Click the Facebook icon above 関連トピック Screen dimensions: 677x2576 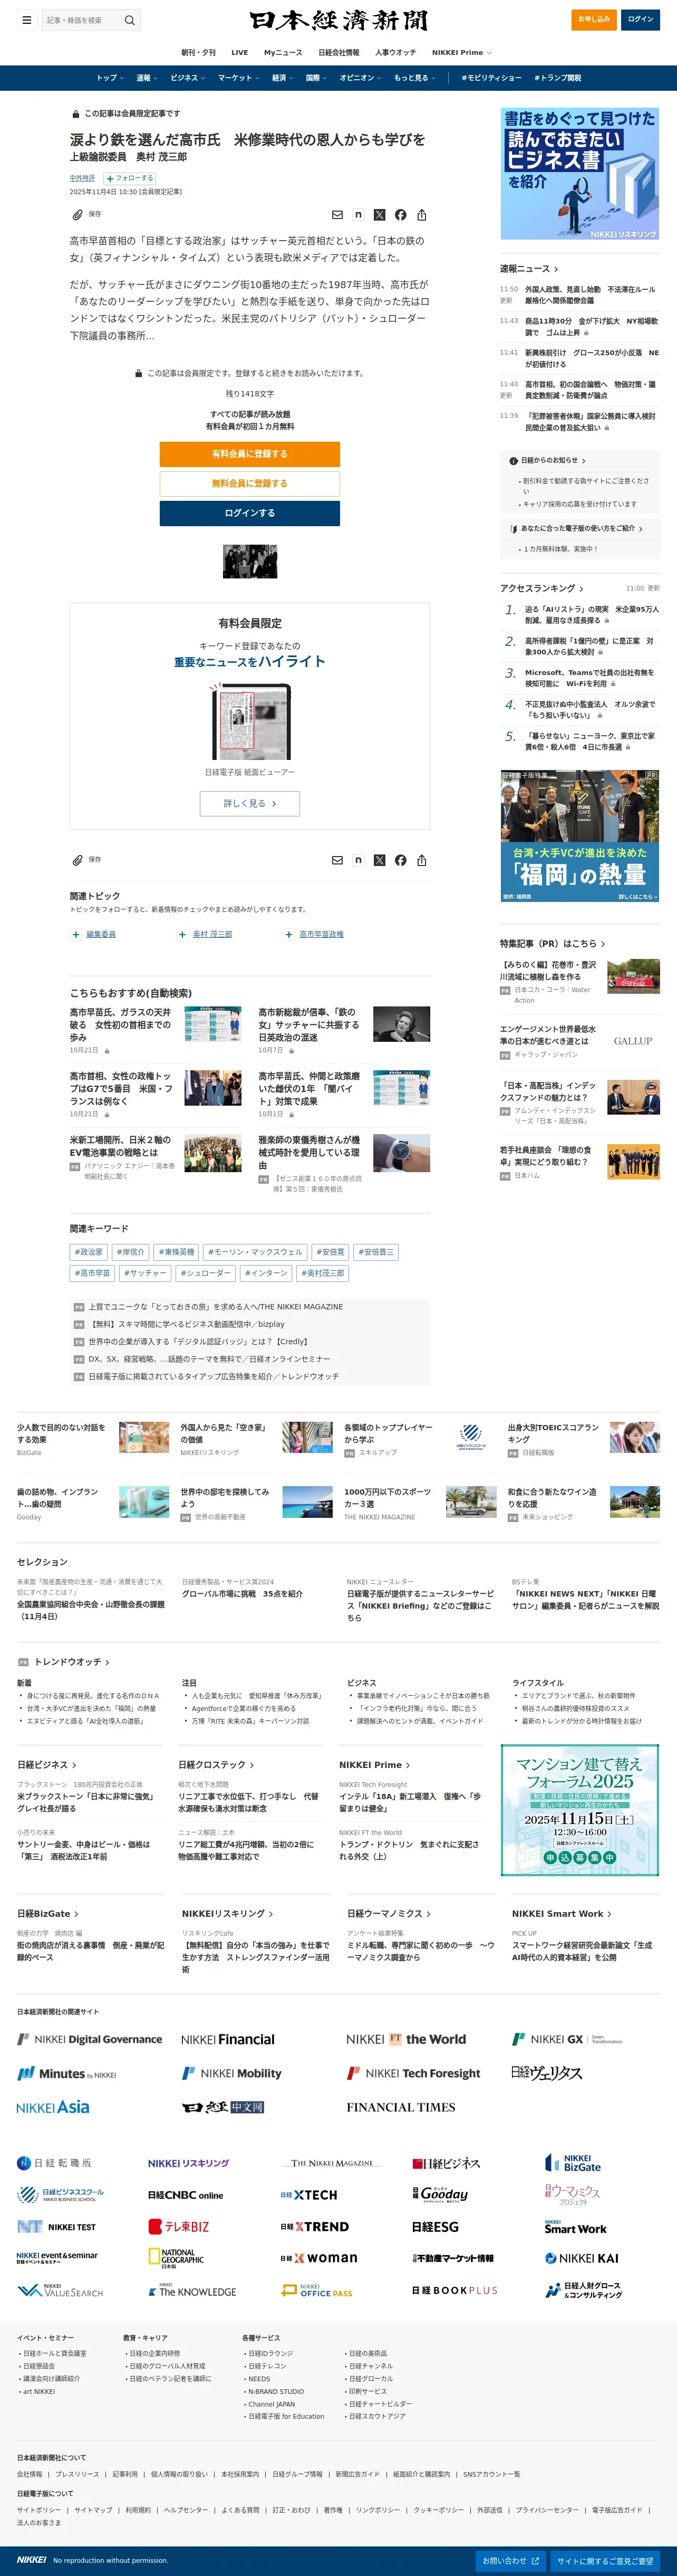(x=400, y=860)
